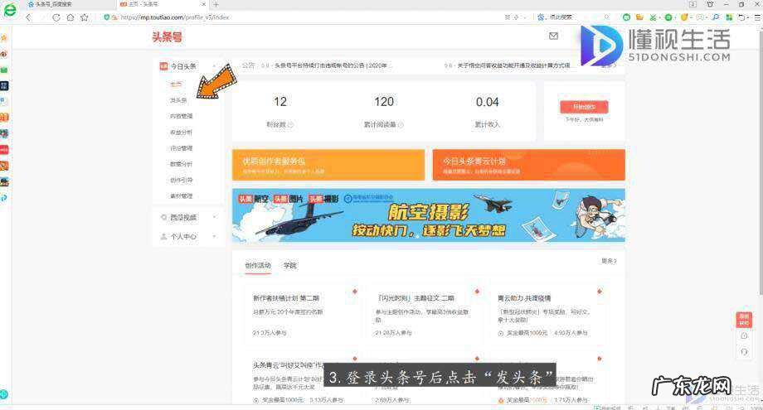Open 数据分析 in the sidebar

point(181,164)
